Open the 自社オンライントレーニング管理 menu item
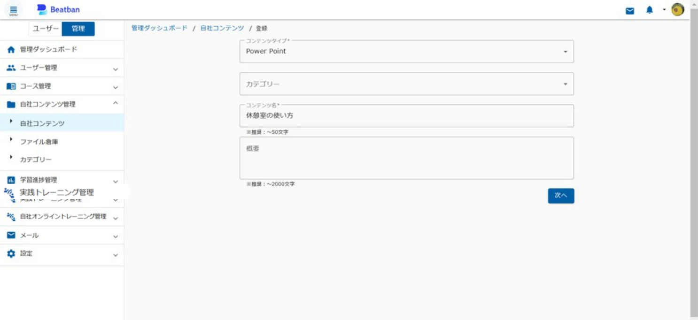Image resolution: width=698 pixels, height=320 pixels. click(x=62, y=217)
